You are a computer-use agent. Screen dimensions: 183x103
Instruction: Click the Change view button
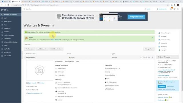[x=149, y=49]
